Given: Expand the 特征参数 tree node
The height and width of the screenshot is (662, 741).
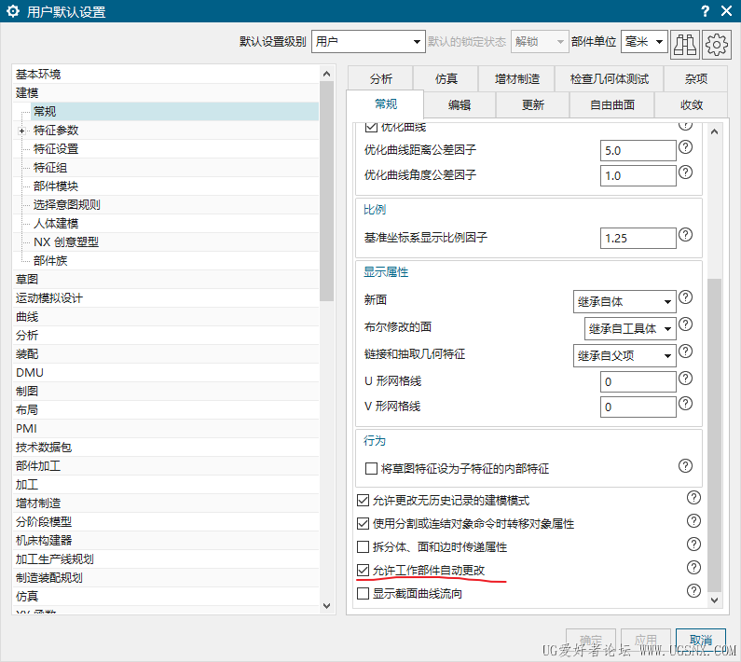Looking at the screenshot, I should [x=21, y=131].
